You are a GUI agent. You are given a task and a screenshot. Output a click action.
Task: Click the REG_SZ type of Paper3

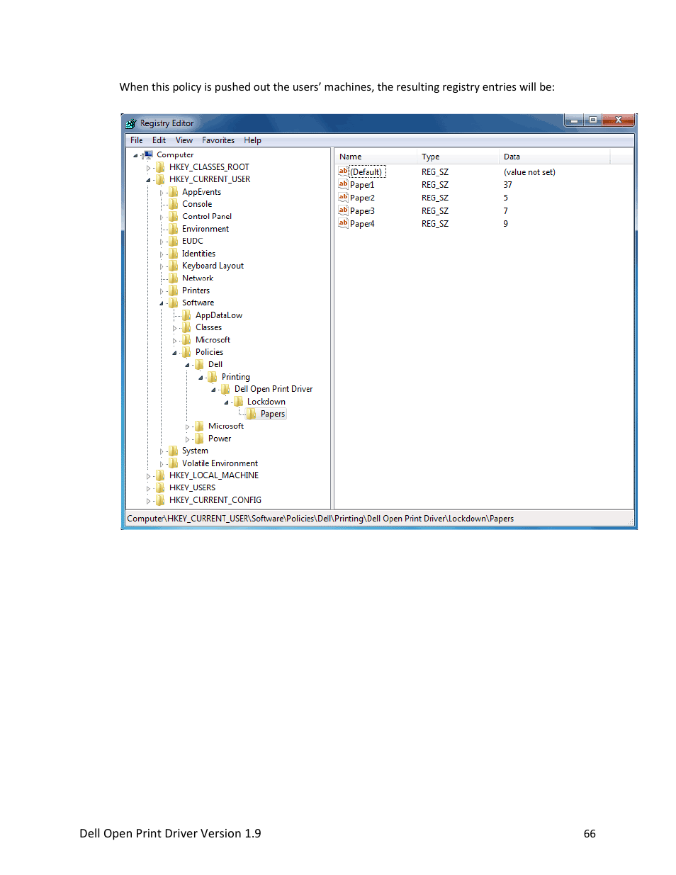coord(435,211)
